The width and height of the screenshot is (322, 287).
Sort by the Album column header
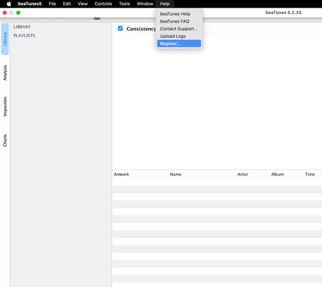278,174
